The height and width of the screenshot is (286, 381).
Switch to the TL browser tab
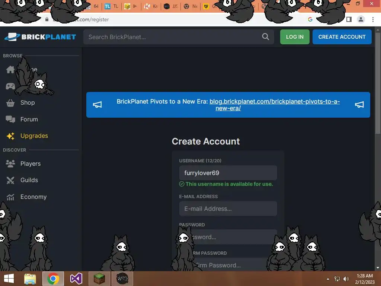point(111,6)
